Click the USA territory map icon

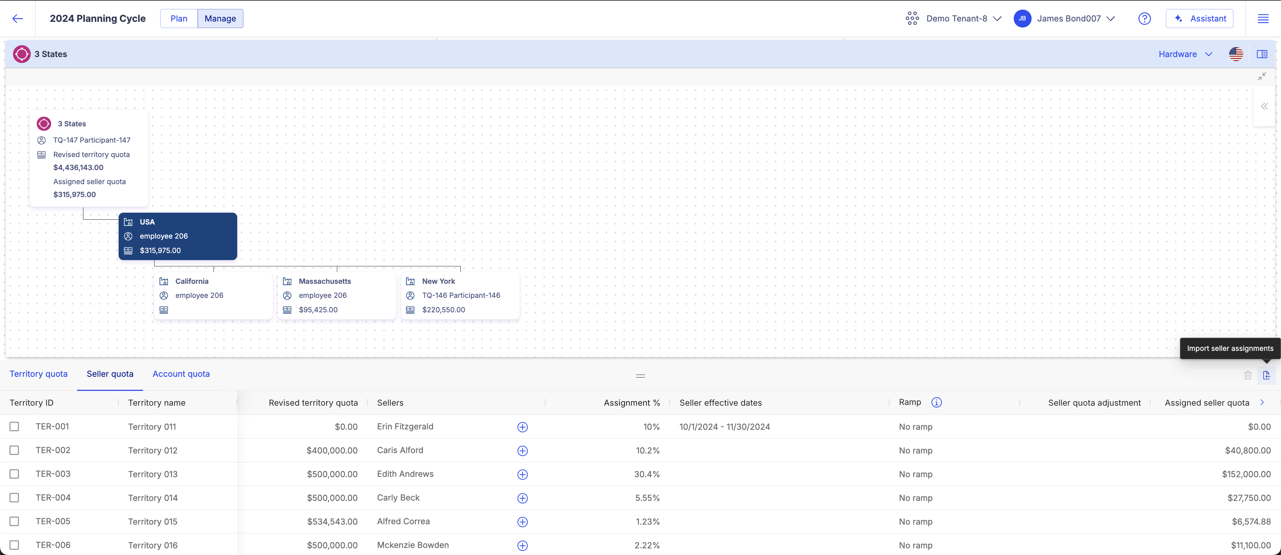(128, 222)
